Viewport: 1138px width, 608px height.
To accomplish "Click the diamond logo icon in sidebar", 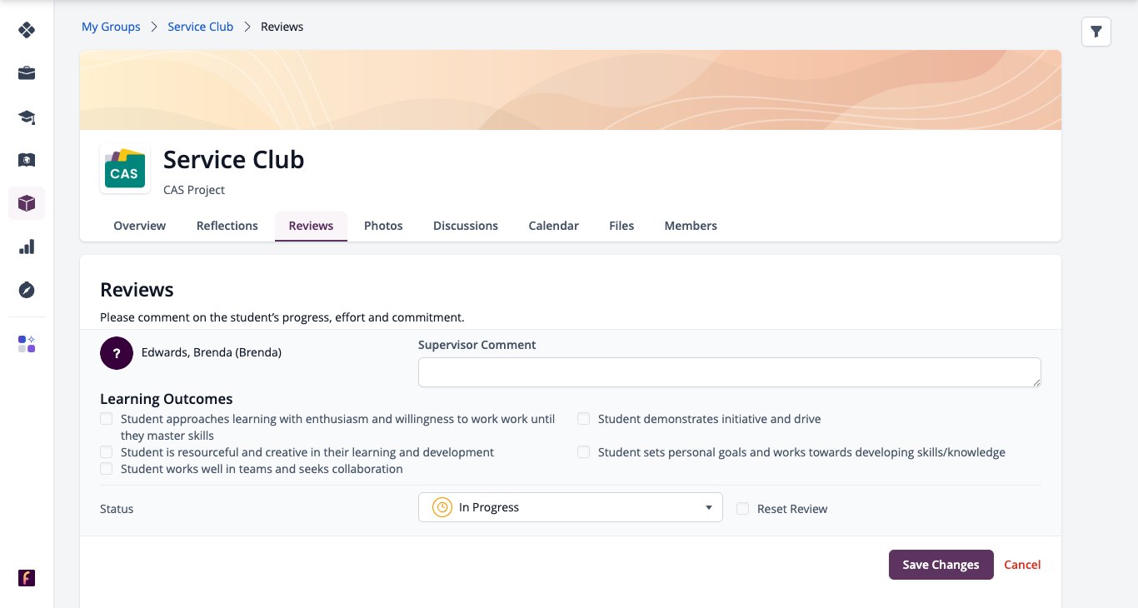I will click(27, 30).
